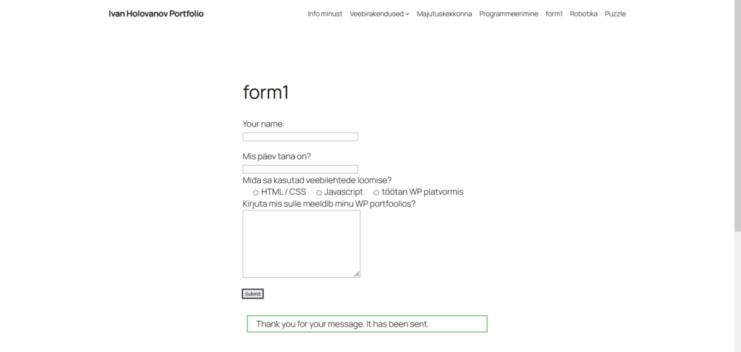The width and height of the screenshot is (741, 352).
Task: Select form1 in the navigation bar
Action: [554, 14]
